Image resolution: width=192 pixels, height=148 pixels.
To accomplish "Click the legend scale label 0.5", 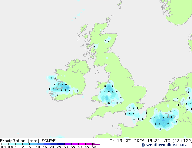I will click(11, 147).
